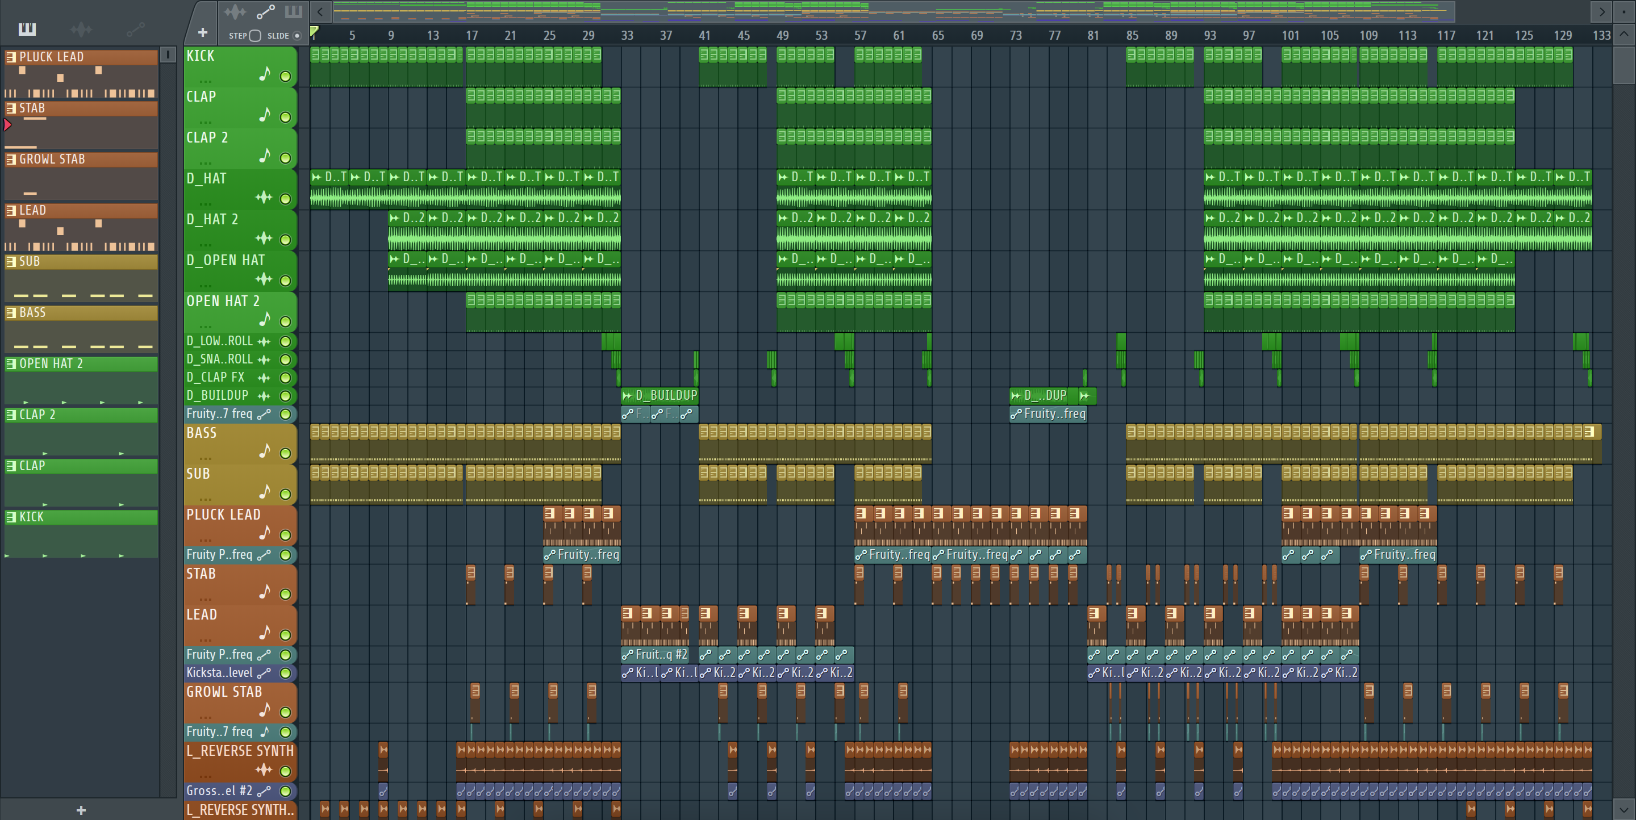Viewport: 1636px width, 820px height.
Task: Select the audio waveform filter icon in picker
Action: click(x=81, y=29)
